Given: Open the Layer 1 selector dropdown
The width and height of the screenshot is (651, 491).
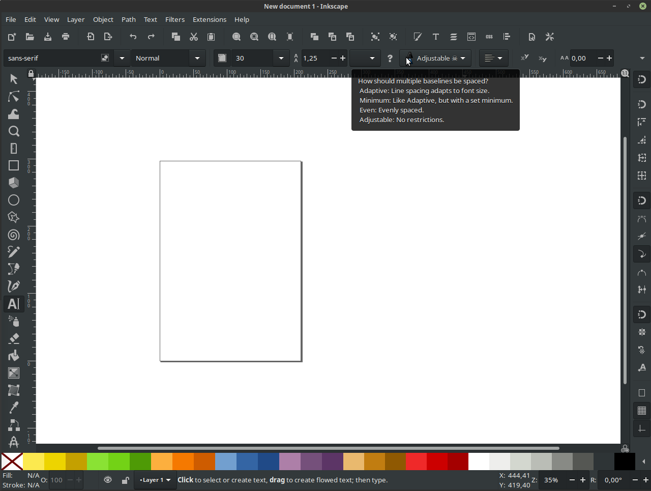Looking at the screenshot, I should [x=155, y=480].
